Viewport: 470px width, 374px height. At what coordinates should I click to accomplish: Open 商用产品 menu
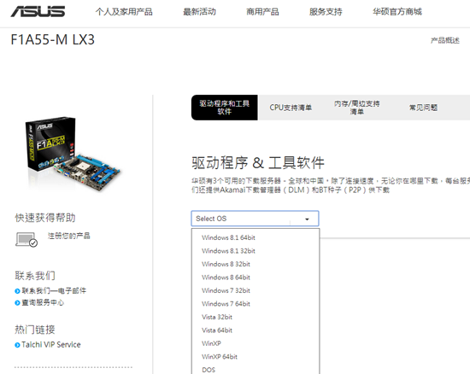(x=262, y=12)
